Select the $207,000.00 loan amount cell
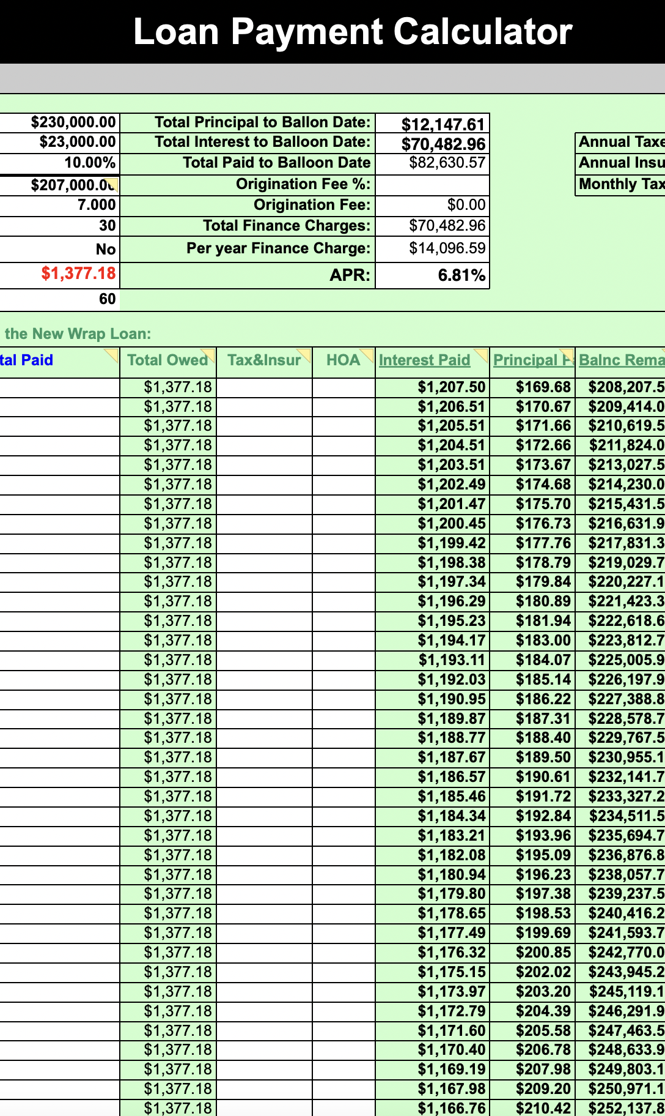The width and height of the screenshot is (665, 1116). 60,185
